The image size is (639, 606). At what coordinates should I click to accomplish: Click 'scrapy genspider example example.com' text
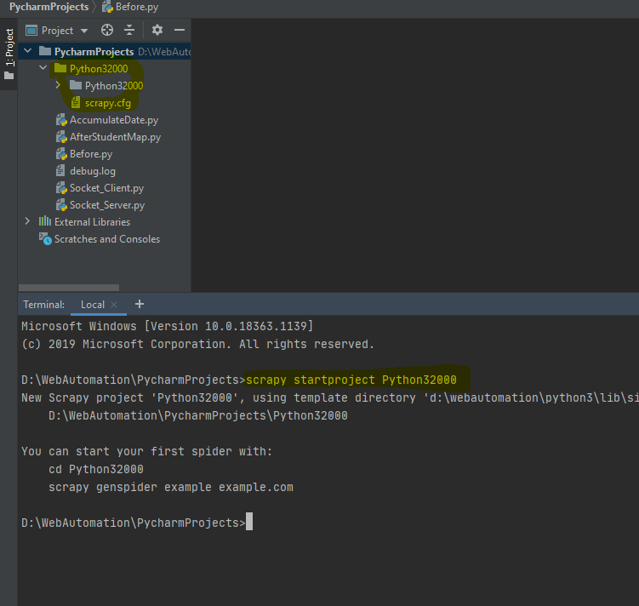pos(171,487)
